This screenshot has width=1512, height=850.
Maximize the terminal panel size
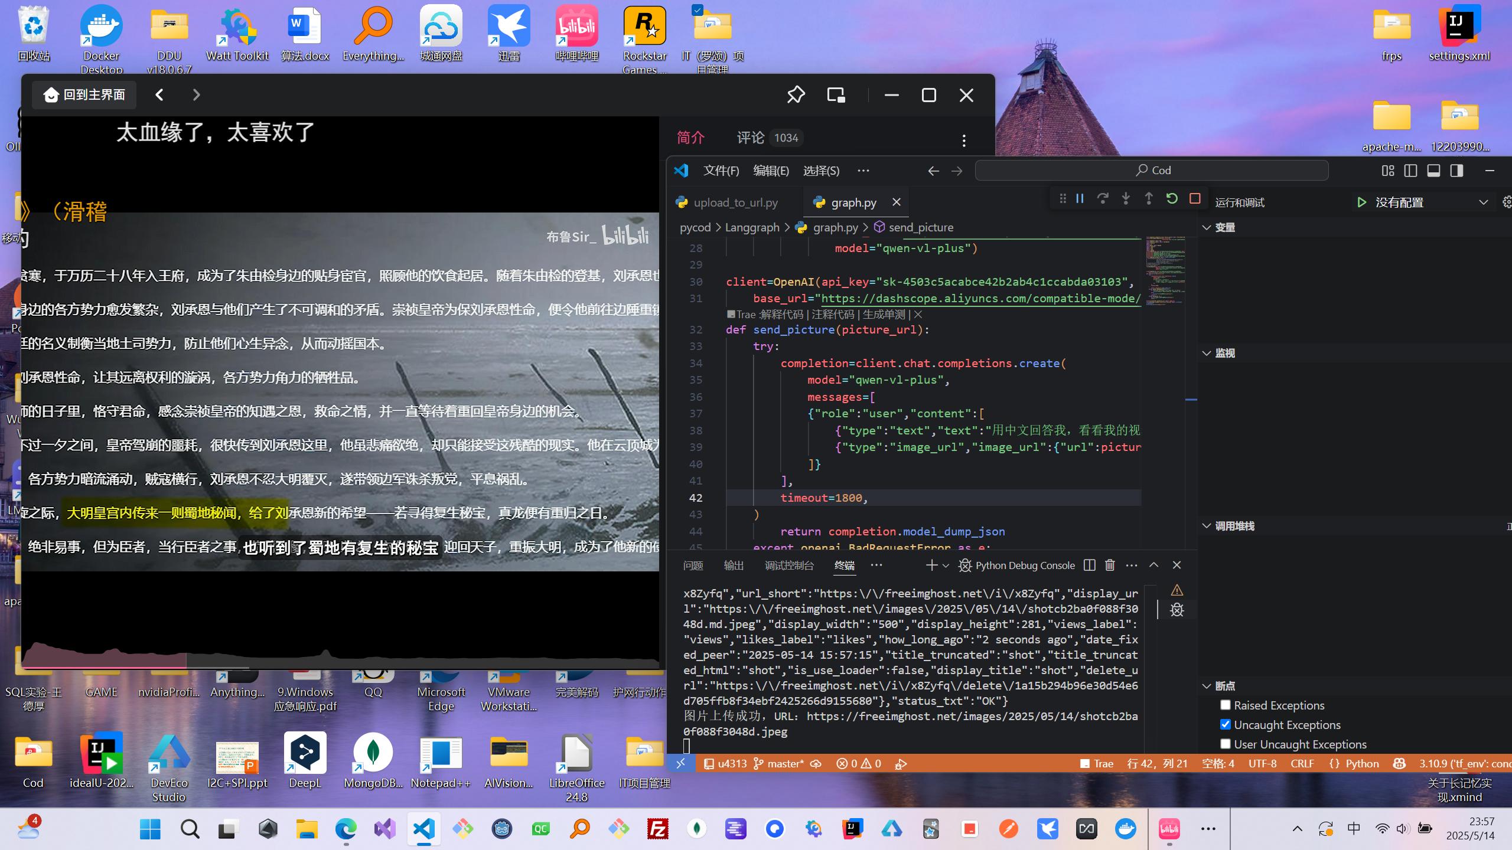1153,565
